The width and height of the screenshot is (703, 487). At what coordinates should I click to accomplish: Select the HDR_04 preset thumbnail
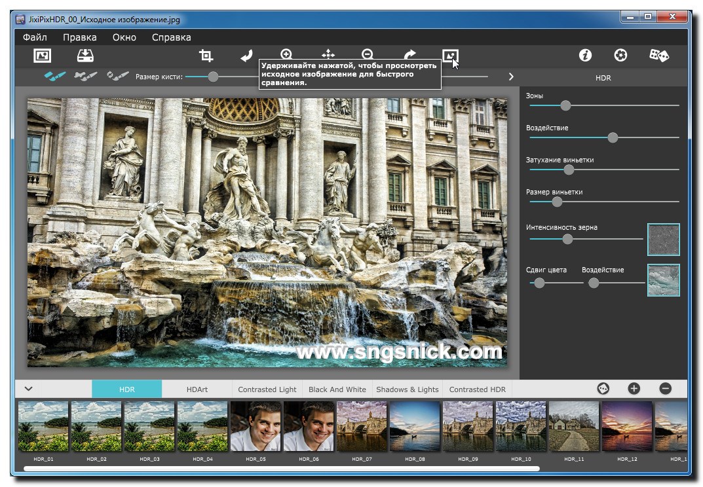click(x=202, y=426)
